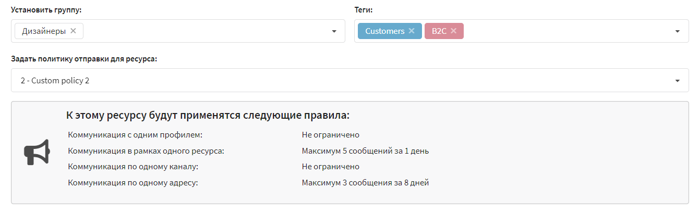This screenshot has height=213, width=699.
Task: Click the 2 - Custom policy 2 field
Action: coord(350,80)
